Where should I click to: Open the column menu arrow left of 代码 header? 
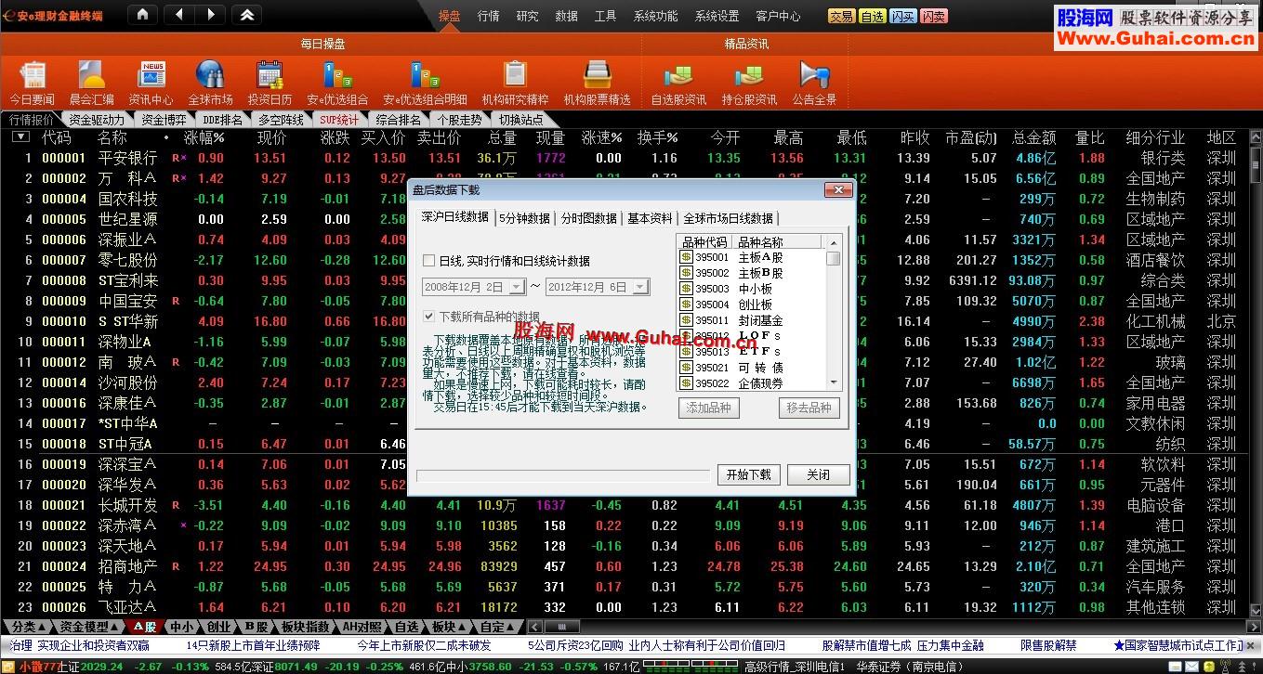(x=20, y=137)
